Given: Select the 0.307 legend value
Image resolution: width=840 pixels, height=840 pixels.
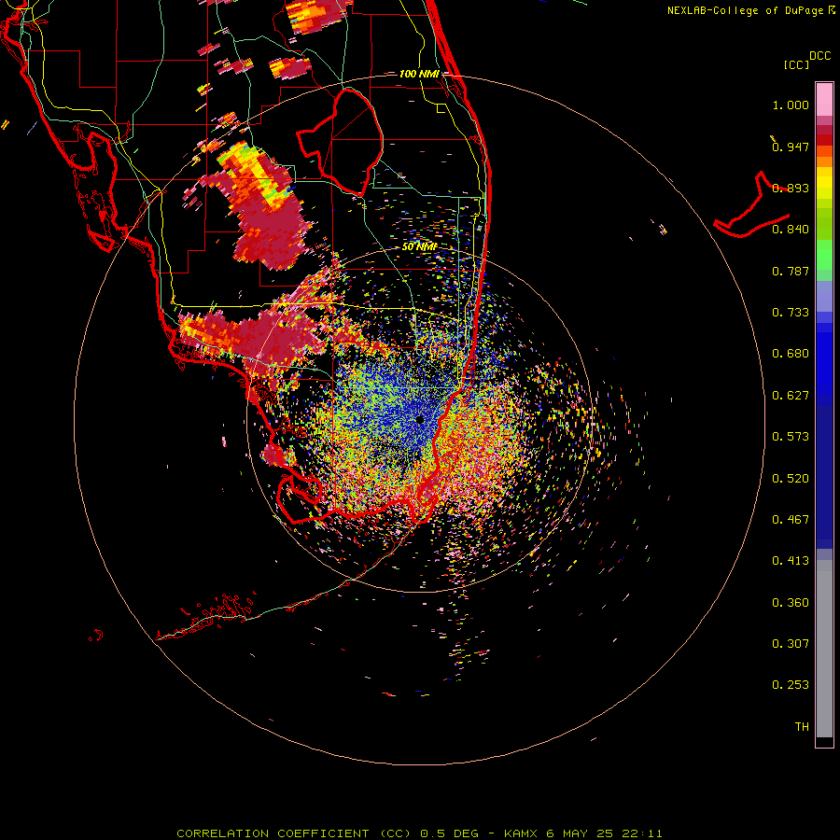Looking at the screenshot, I should pos(791,644).
